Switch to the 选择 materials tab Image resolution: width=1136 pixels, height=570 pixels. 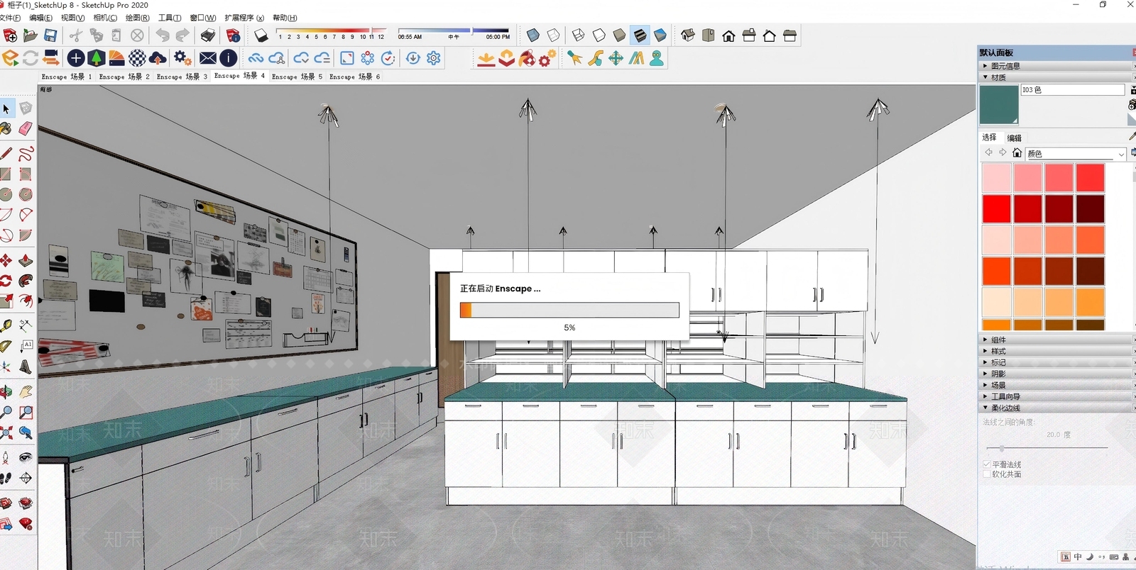tap(989, 138)
